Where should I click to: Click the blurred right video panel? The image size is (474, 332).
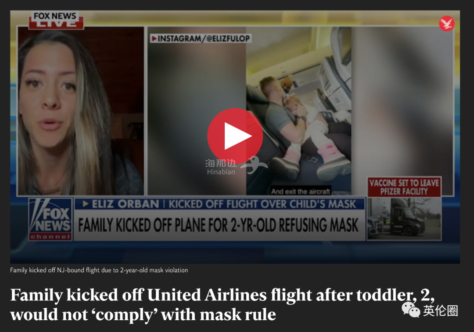tap(402, 103)
